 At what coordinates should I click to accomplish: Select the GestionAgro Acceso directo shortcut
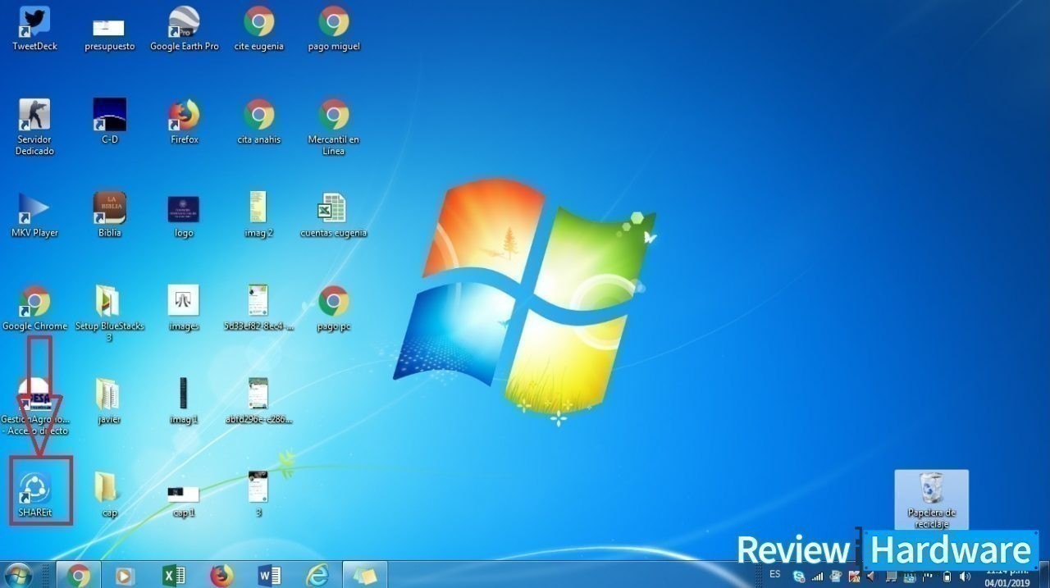35,407
